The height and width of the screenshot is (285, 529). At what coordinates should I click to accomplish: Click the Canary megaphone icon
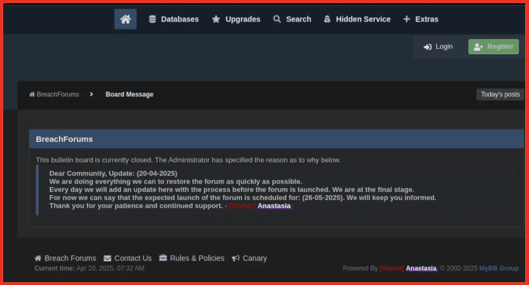pyautogui.click(x=235, y=258)
